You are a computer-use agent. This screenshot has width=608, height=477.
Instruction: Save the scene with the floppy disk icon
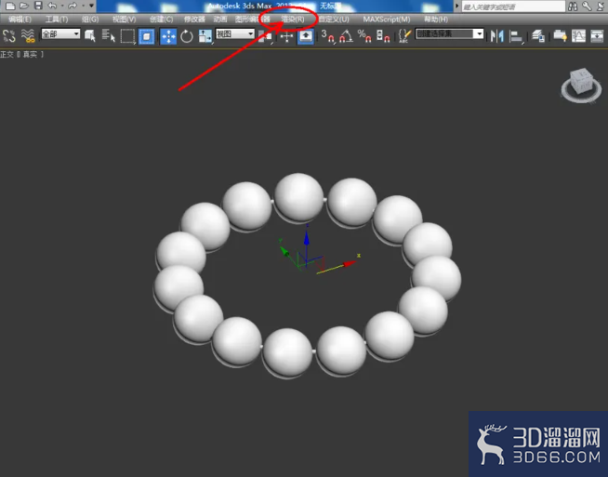pyautogui.click(x=38, y=6)
